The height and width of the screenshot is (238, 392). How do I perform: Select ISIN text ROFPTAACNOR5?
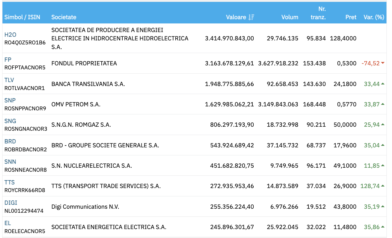point(25,68)
